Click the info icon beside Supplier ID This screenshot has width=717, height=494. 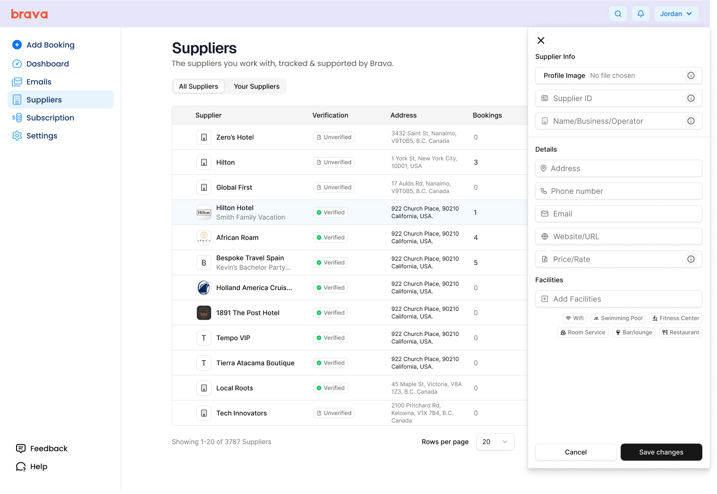point(690,98)
